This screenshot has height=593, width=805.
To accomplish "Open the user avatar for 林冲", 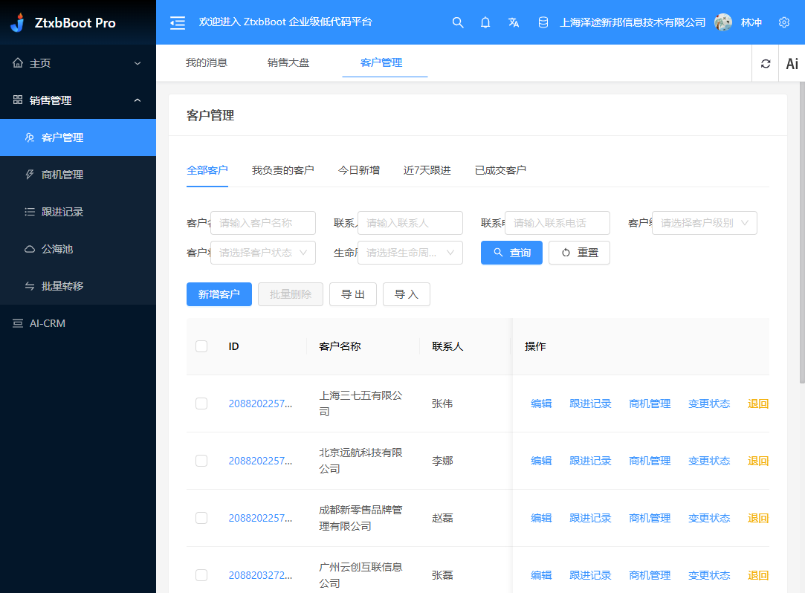I will [723, 22].
